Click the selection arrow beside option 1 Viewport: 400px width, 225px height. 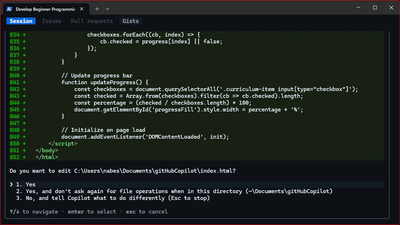[11, 184]
